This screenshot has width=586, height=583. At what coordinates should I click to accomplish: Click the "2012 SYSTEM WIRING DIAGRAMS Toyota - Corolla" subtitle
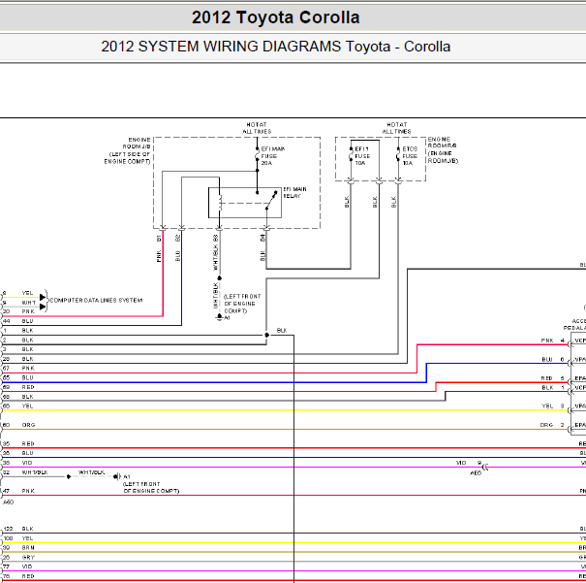pyautogui.click(x=276, y=47)
